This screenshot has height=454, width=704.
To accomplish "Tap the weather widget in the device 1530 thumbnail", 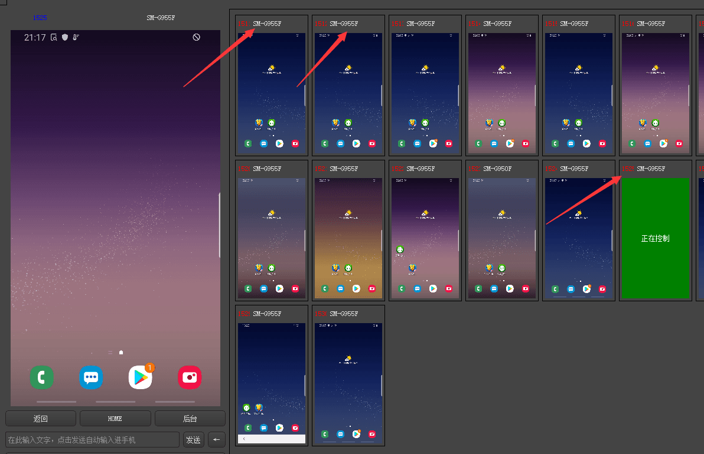I will [348, 360].
